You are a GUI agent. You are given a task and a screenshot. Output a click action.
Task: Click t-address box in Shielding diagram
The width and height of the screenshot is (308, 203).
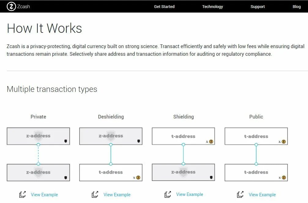click(x=183, y=136)
